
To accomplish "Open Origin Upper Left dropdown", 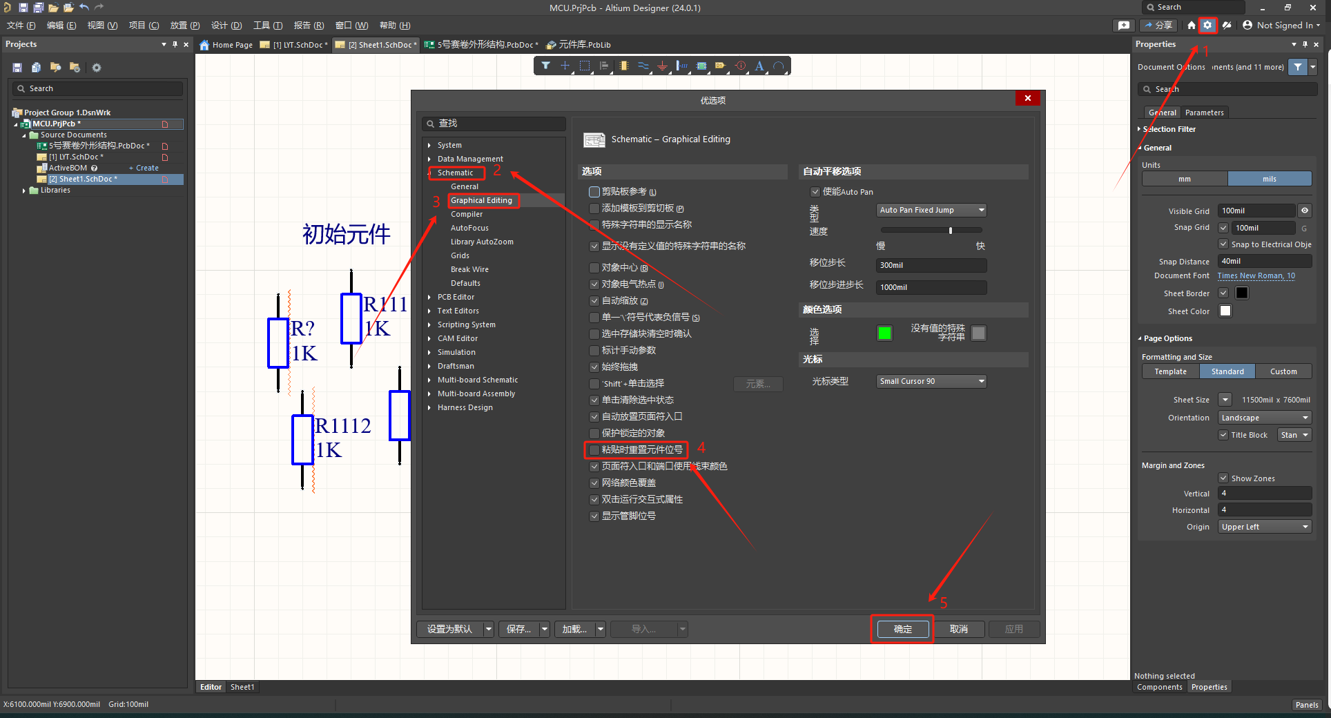I will 1264,527.
